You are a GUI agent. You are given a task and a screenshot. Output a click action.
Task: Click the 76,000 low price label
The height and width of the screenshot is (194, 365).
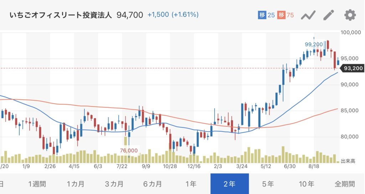[x=128, y=151]
